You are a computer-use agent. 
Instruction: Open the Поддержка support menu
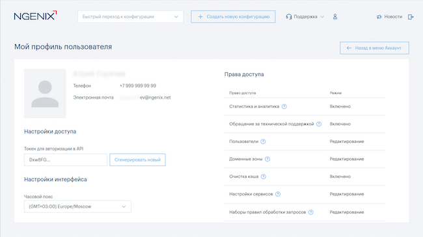(x=305, y=17)
